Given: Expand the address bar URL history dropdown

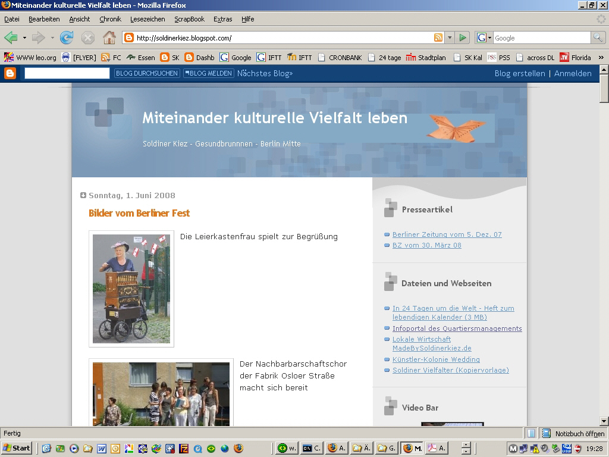Looking at the screenshot, I should [450, 38].
